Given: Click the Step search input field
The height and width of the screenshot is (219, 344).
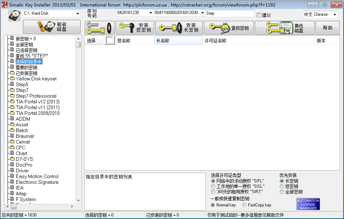Looking at the screenshot, I should tap(230, 13).
